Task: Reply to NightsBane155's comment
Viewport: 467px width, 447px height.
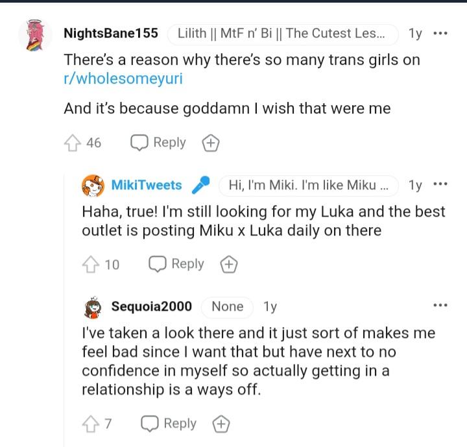Action: (x=159, y=143)
